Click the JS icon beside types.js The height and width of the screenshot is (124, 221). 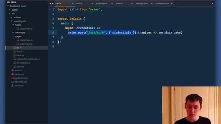[15, 66]
